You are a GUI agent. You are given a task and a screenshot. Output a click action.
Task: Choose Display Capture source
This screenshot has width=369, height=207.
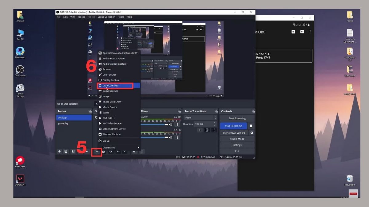point(119,80)
